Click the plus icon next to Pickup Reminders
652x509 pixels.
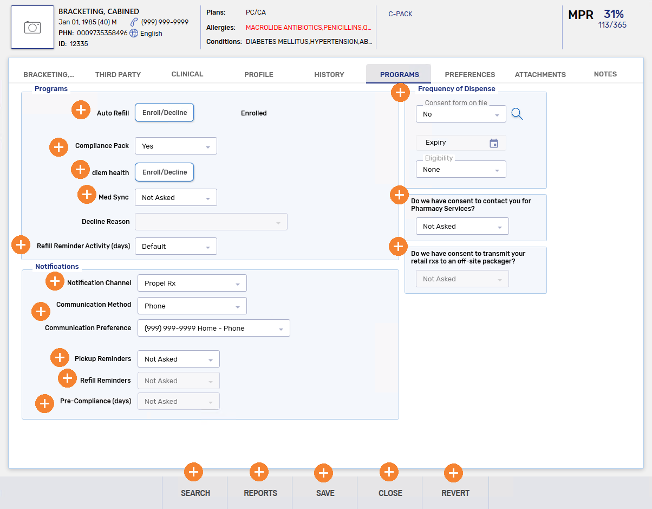60,358
